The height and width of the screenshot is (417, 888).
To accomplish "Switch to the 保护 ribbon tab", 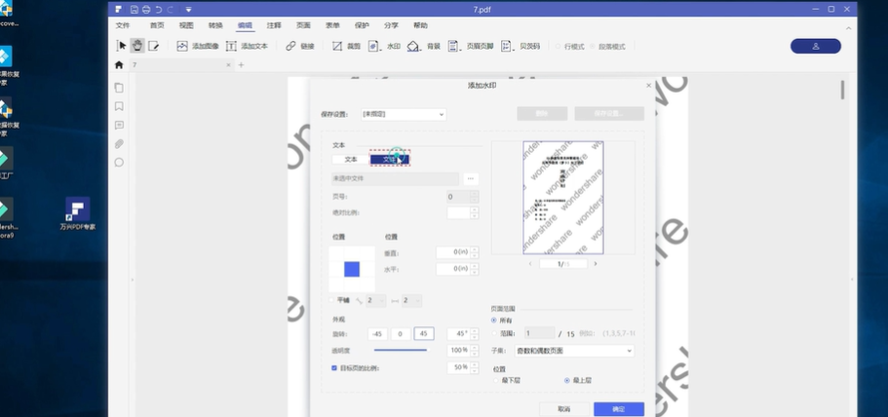I will point(362,25).
